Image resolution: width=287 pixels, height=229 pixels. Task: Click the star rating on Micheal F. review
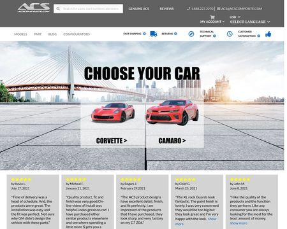(76, 179)
